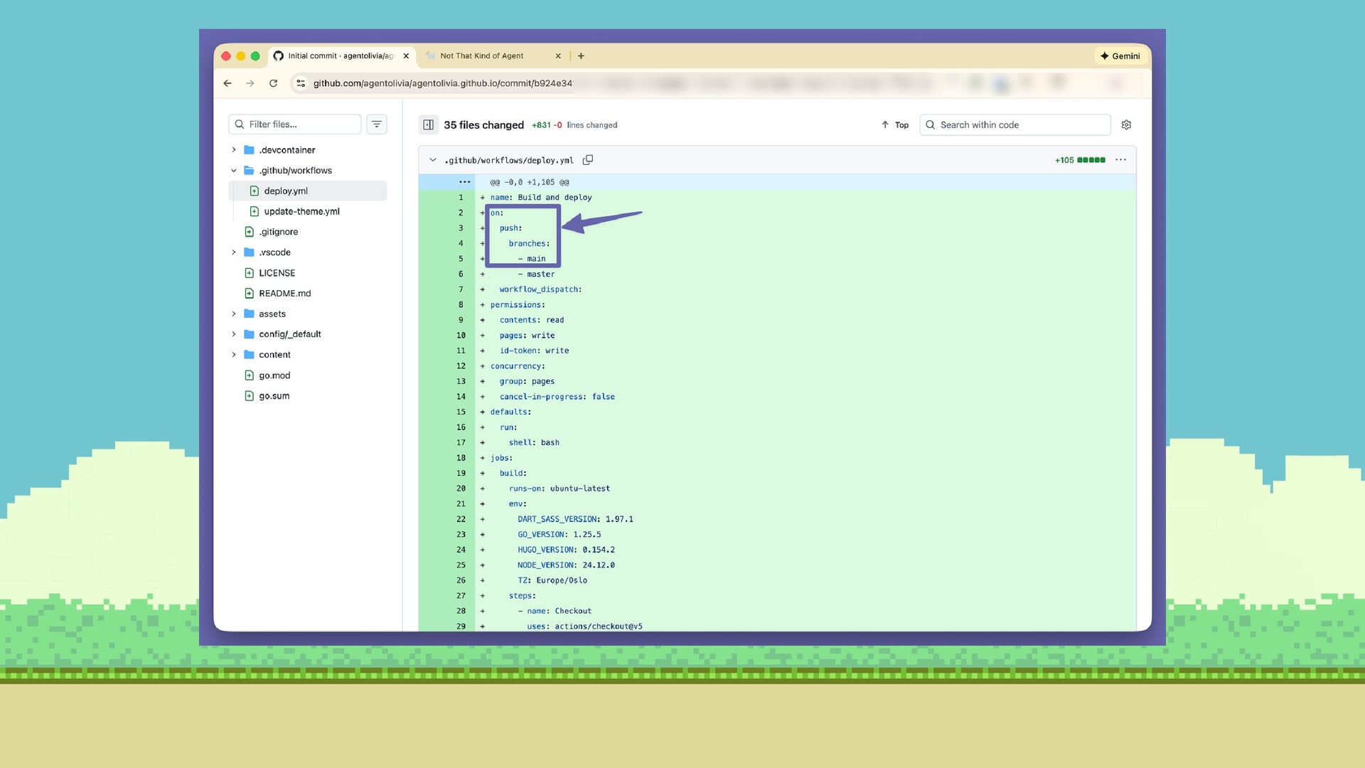Go back with browser arrow
The image size is (1365, 768).
[x=227, y=83]
